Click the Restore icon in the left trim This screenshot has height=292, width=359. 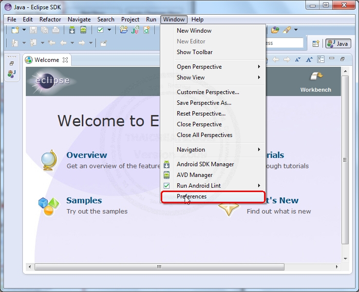pos(12,63)
